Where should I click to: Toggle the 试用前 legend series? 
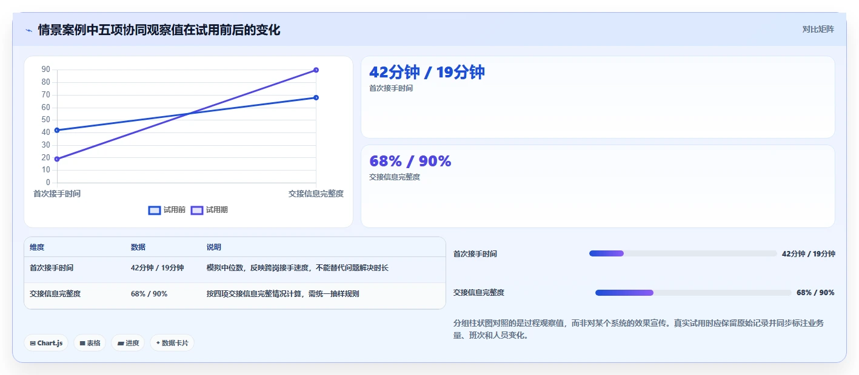click(167, 210)
